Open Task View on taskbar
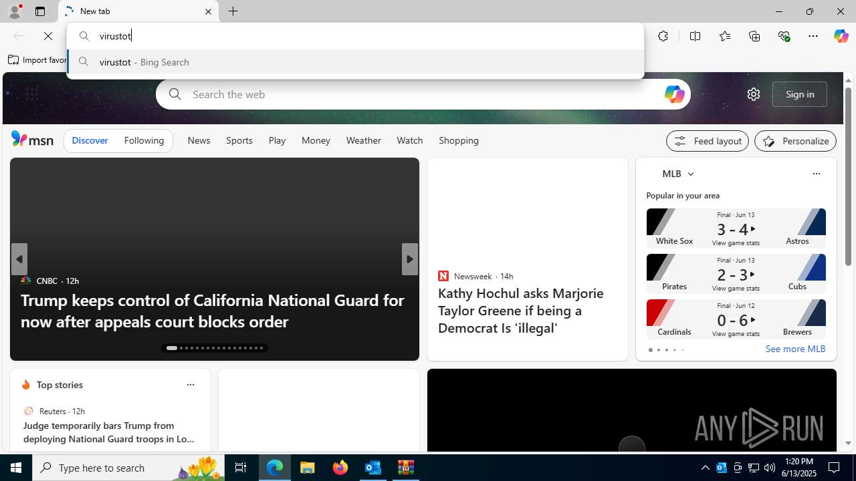856x481 pixels. [241, 468]
